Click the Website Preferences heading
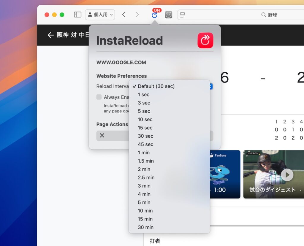 [121, 76]
